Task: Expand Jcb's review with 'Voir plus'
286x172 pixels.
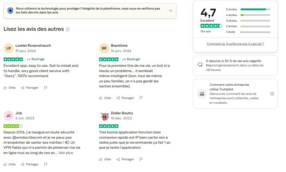Action: [66, 153]
